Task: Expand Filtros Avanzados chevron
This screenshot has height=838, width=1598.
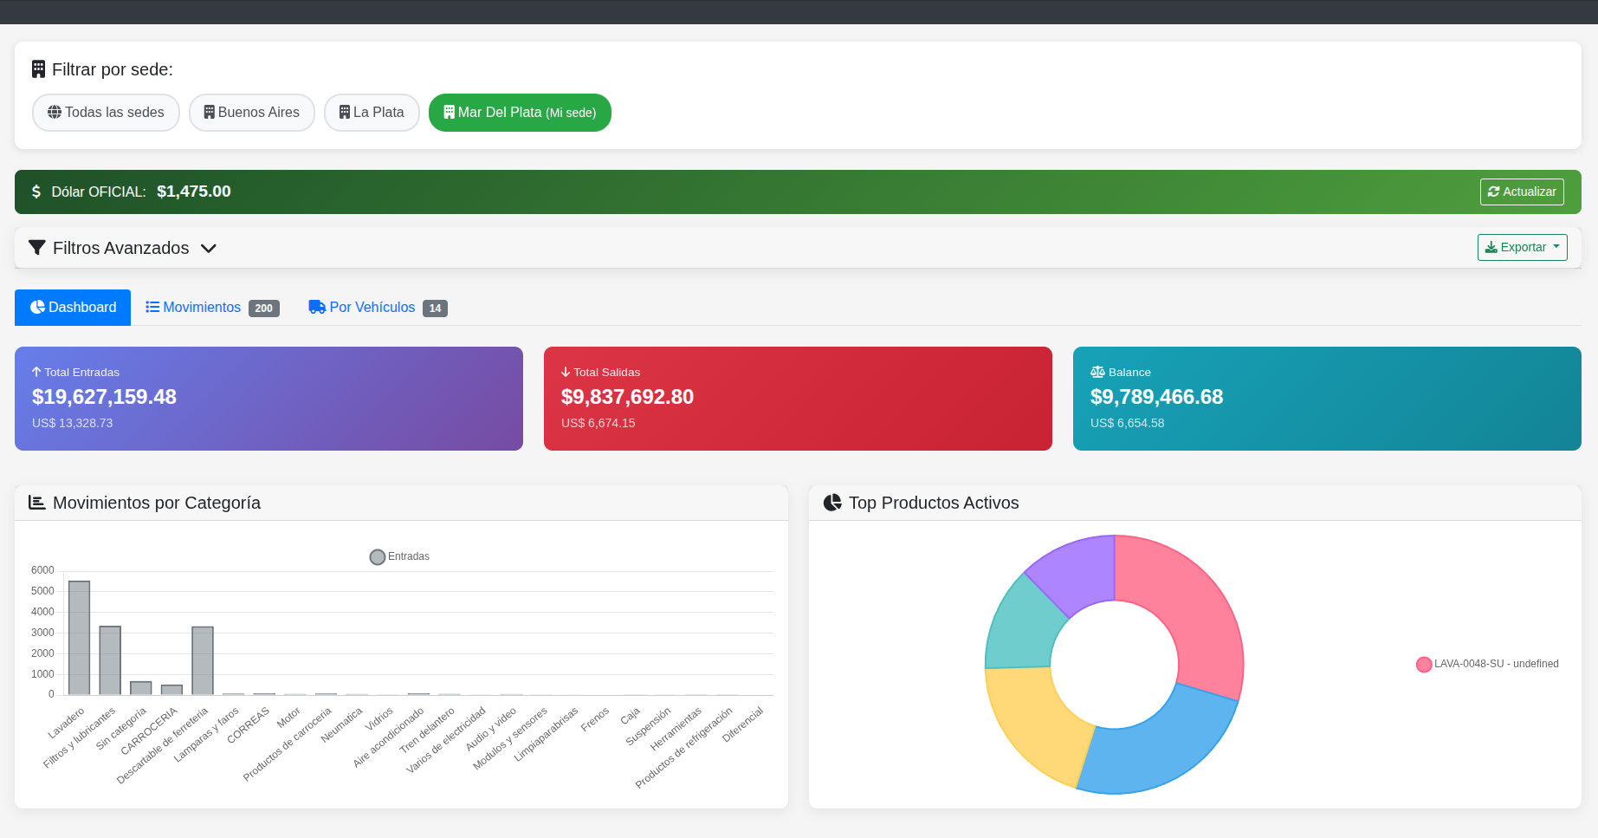Action: pos(209,249)
